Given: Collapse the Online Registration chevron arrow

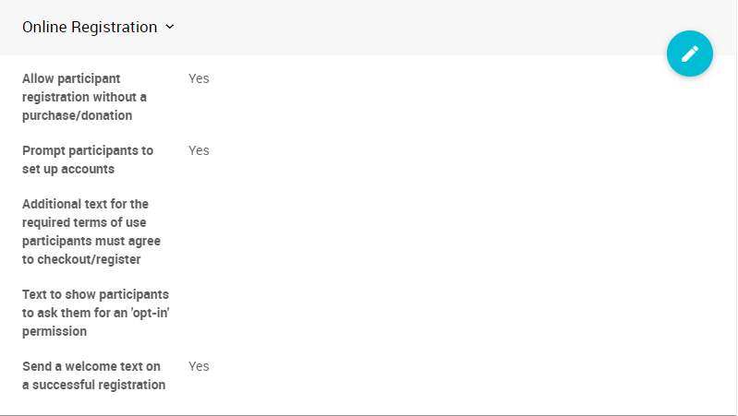Looking at the screenshot, I should (x=170, y=28).
